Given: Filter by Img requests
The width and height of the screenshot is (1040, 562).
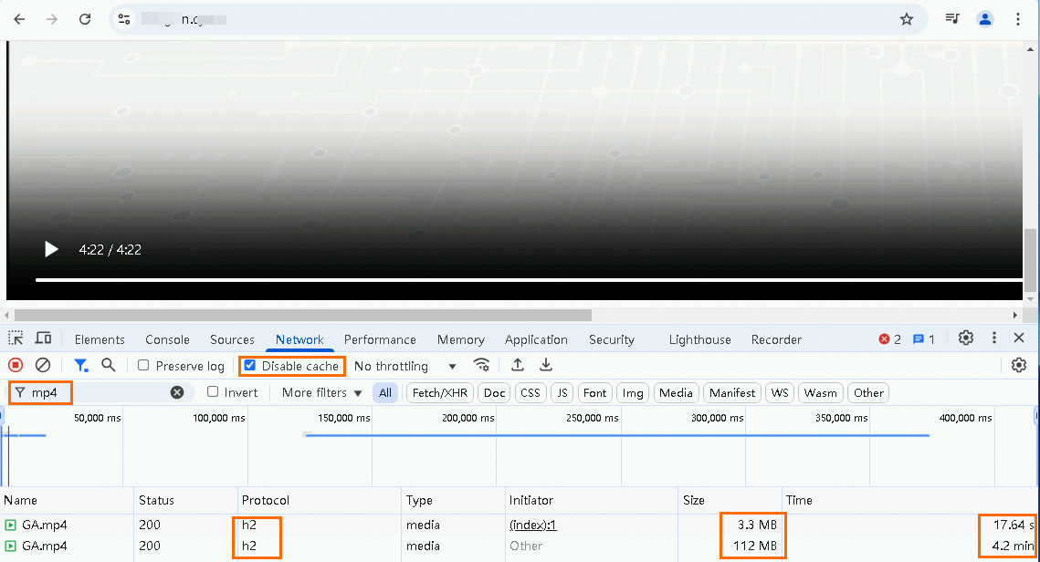Looking at the screenshot, I should [633, 393].
